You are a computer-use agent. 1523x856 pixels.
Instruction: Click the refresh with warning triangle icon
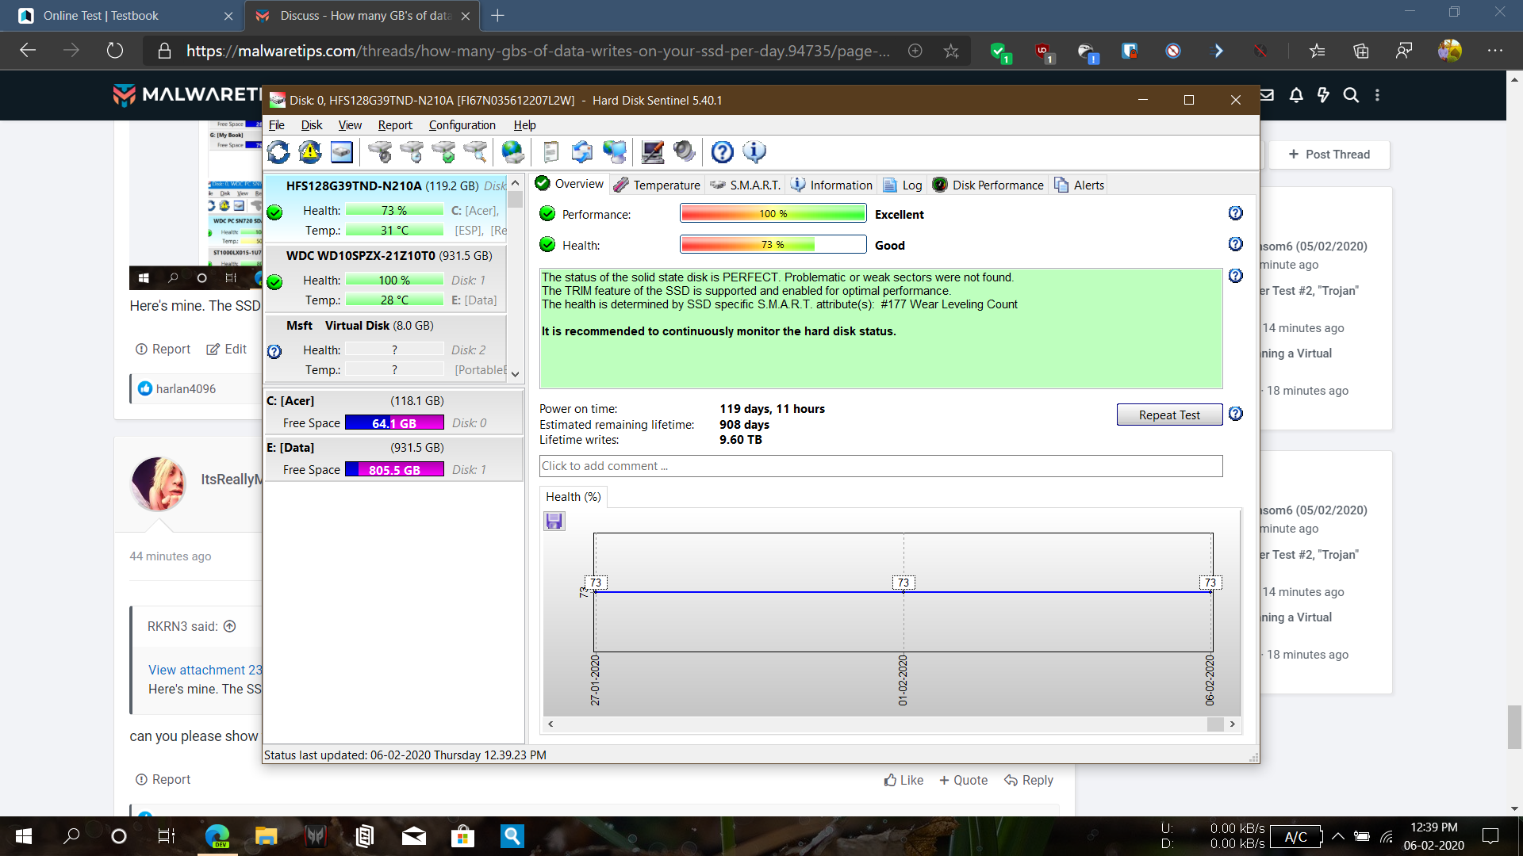click(x=310, y=151)
